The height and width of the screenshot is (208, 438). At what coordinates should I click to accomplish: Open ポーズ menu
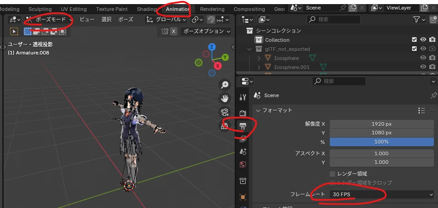click(126, 20)
